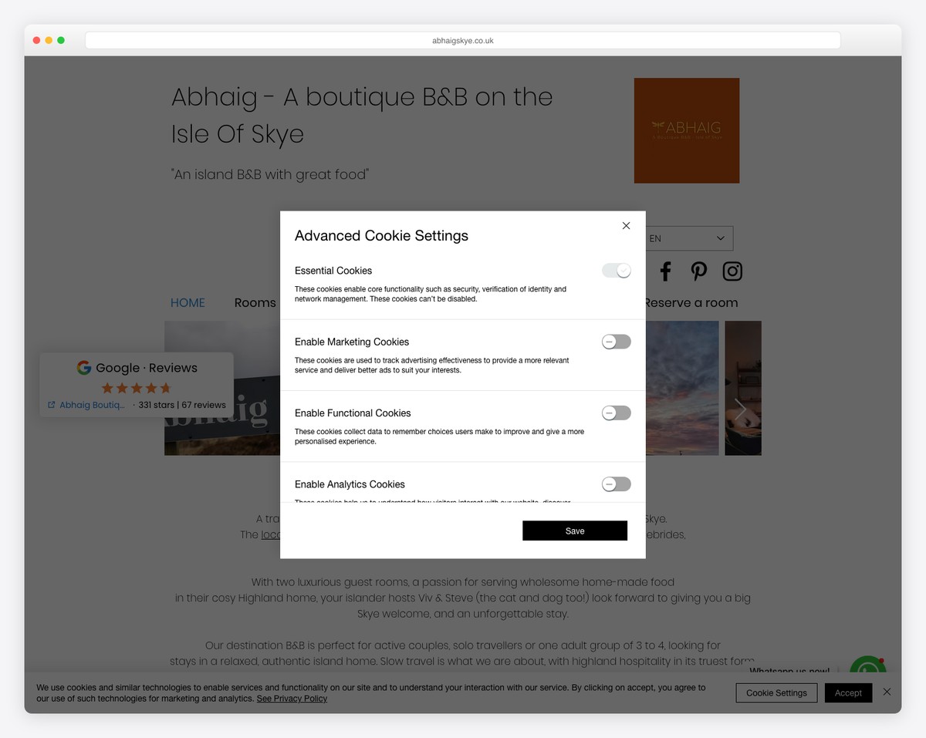Dismiss the cookie banner with X
926x738 pixels.
pos(887,692)
